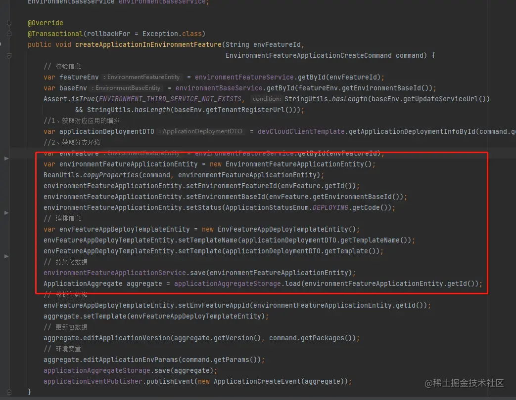Click the setEnvFeatureAppId method call
516x400 pixels.
pos(214,305)
